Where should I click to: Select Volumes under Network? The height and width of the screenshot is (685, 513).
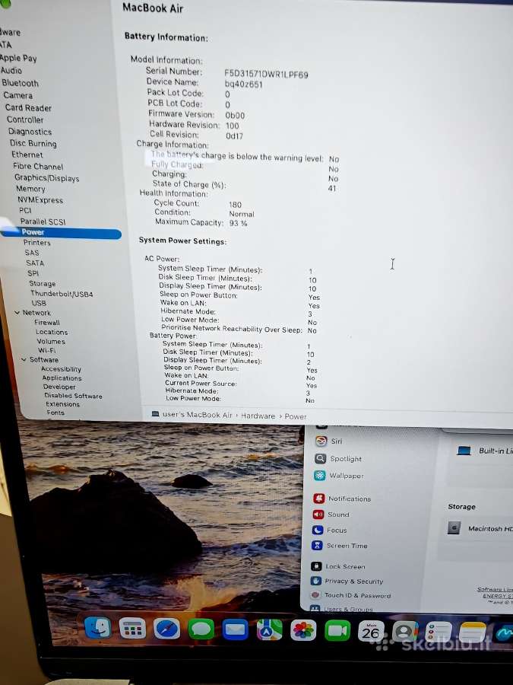51,342
